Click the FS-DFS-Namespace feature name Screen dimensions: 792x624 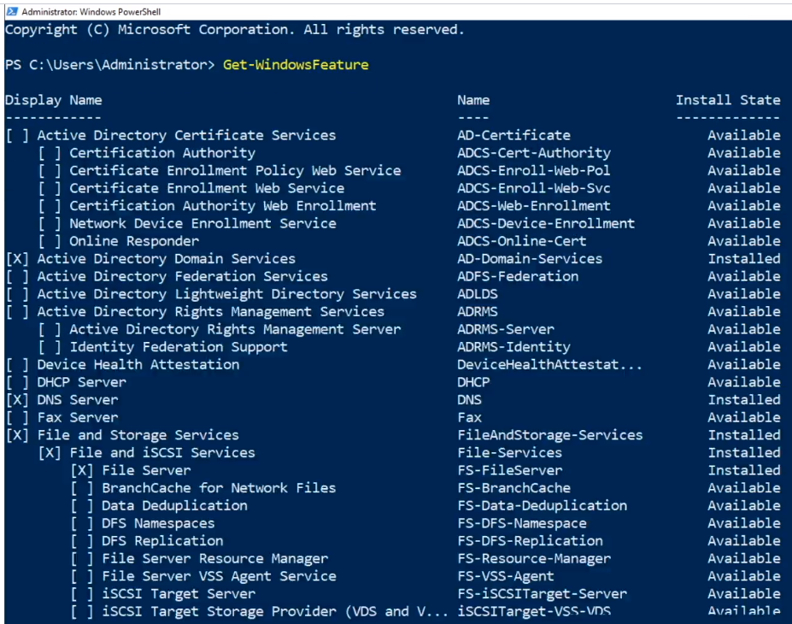pyautogui.click(x=521, y=524)
